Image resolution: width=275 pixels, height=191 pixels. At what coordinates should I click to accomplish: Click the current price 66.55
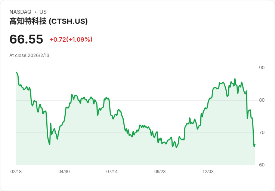click(x=26, y=39)
